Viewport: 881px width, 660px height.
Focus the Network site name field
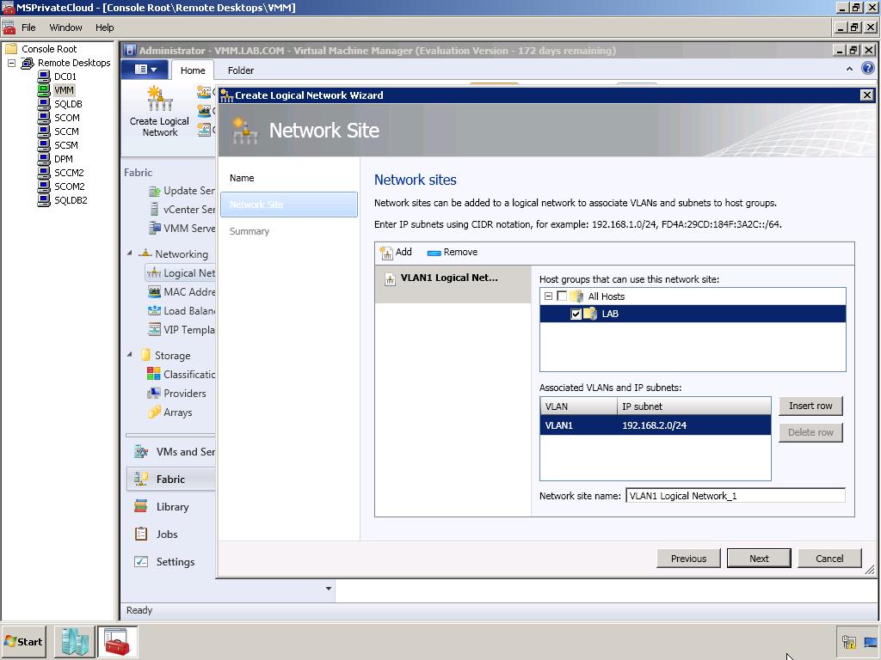point(735,496)
